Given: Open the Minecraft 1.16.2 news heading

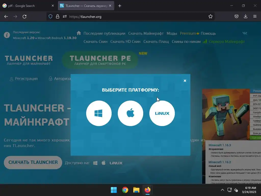Looking at the screenshot, I should [220, 162].
